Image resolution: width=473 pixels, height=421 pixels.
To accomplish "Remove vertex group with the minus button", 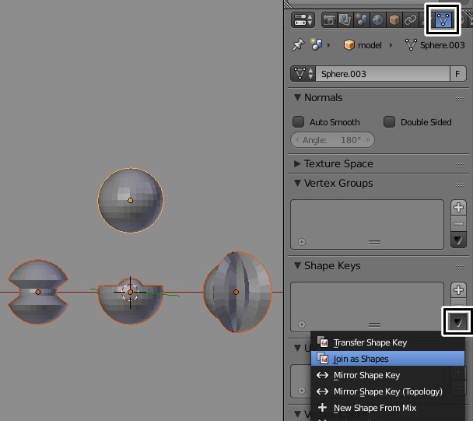I will click(x=458, y=223).
